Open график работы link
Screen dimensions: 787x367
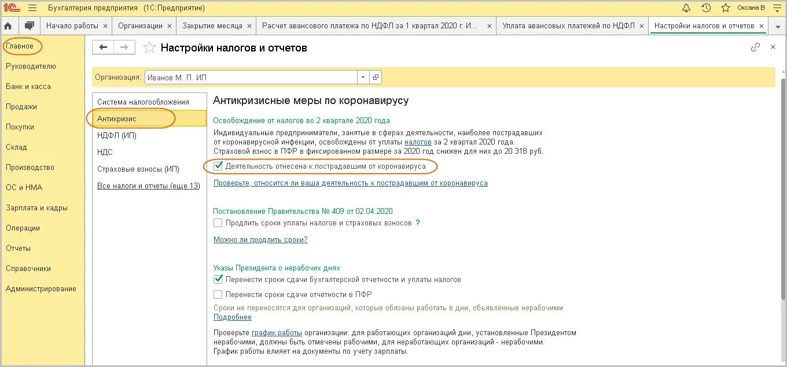[277, 333]
